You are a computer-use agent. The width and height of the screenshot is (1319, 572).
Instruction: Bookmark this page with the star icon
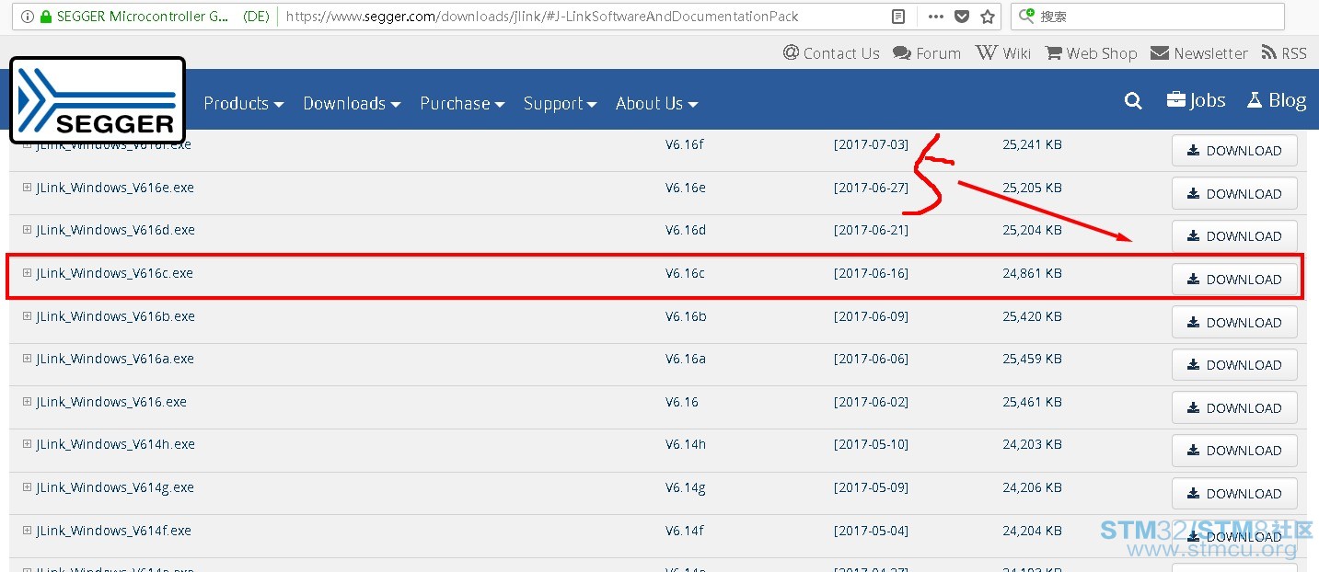coord(988,17)
